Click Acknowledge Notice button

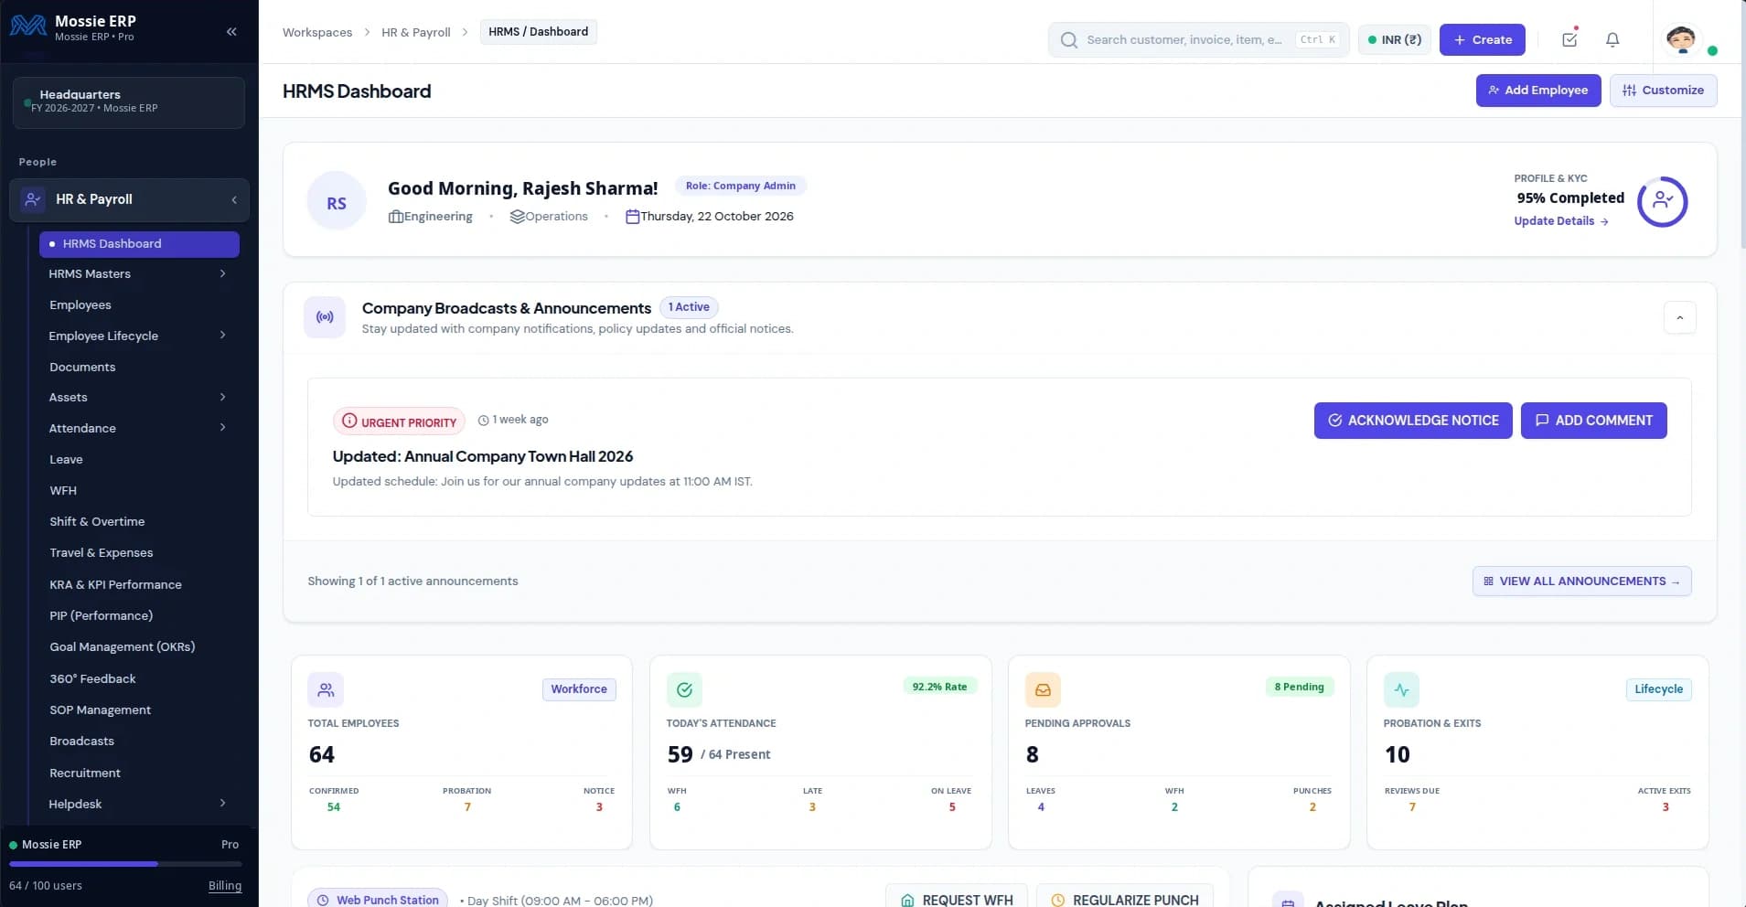[x=1413, y=421]
